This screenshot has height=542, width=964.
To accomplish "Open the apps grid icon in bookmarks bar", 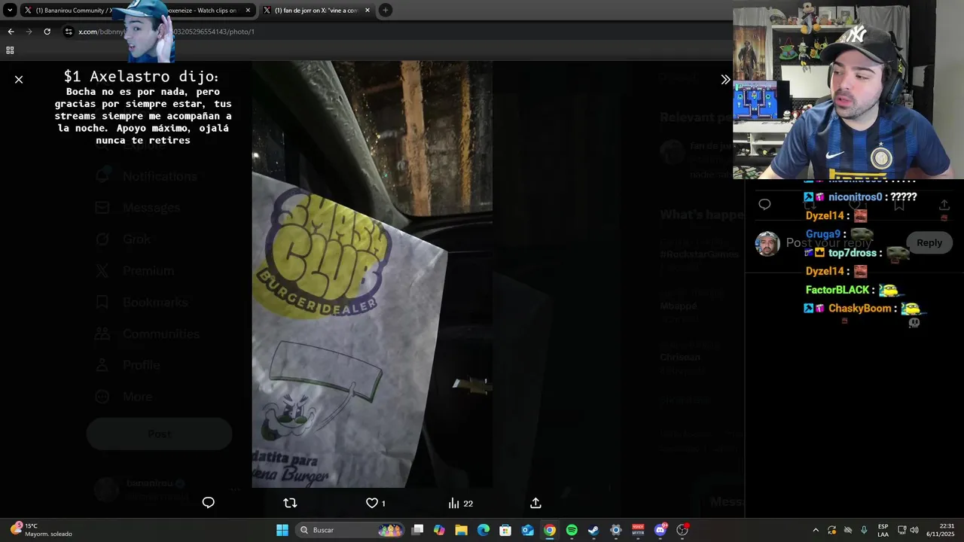I will [10, 50].
